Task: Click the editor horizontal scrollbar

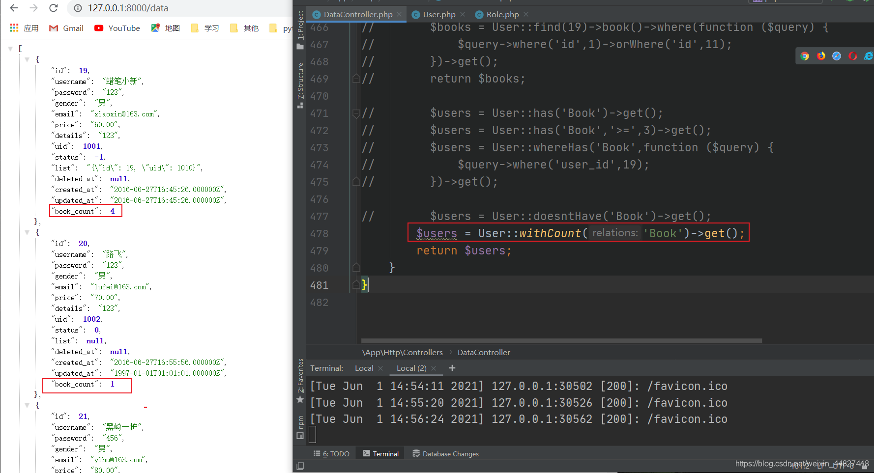Action: 561,341
